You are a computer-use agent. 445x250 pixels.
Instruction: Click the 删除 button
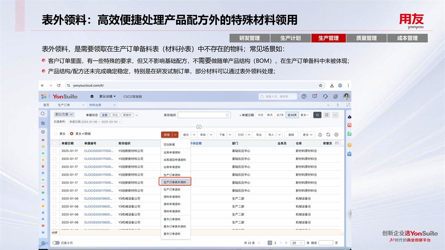(291, 135)
